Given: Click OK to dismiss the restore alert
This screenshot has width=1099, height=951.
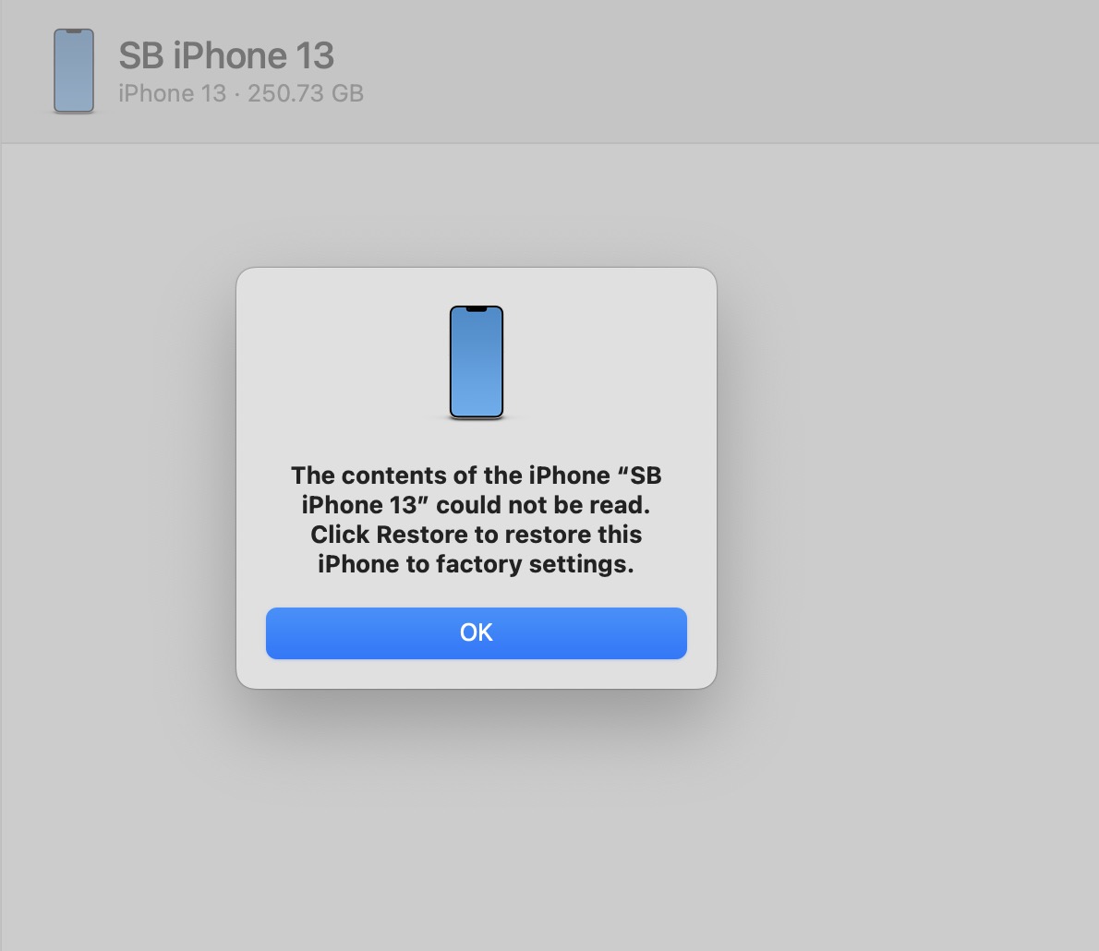Looking at the screenshot, I should coord(476,632).
